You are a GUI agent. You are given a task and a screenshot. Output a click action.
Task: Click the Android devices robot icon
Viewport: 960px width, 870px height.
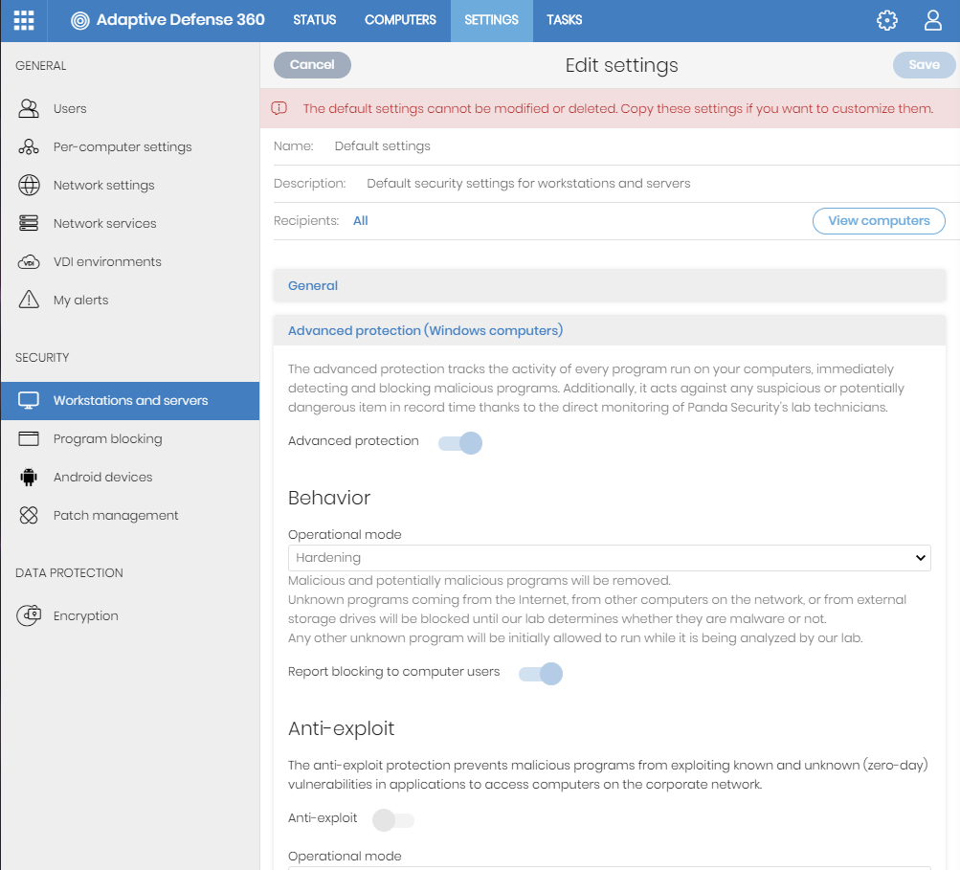[29, 477]
